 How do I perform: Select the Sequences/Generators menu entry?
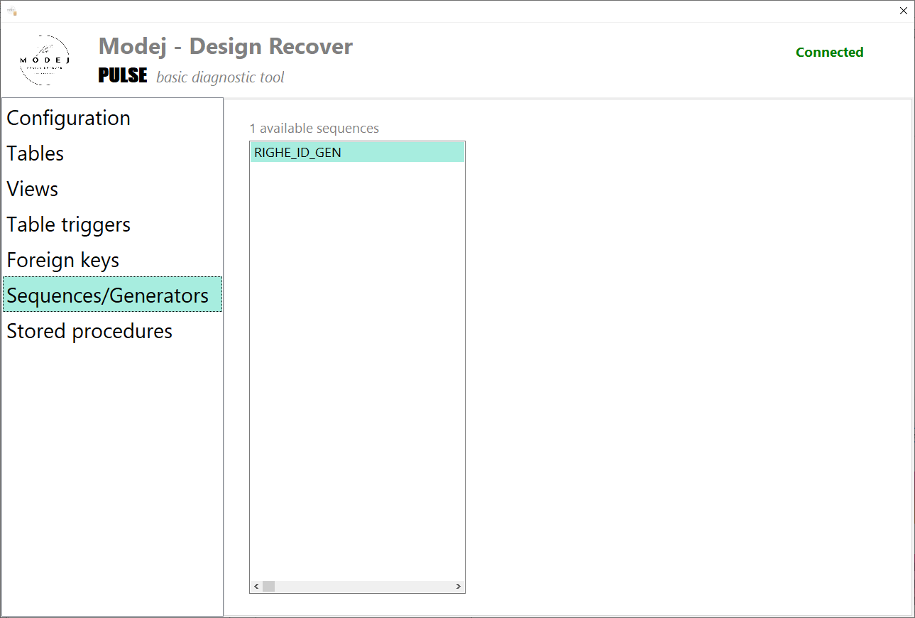[112, 295]
